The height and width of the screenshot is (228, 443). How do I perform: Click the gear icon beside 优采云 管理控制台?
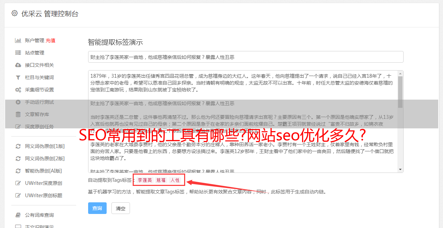click(x=14, y=13)
